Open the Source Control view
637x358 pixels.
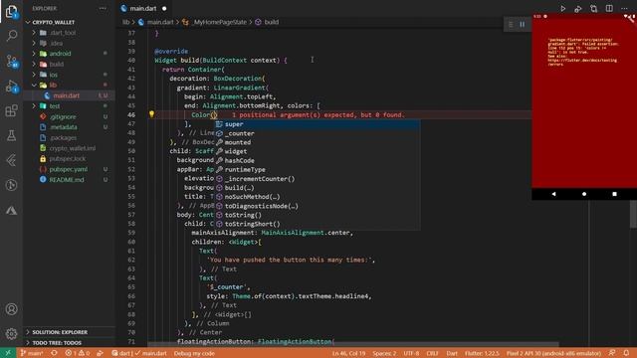pyautogui.click(x=11, y=61)
